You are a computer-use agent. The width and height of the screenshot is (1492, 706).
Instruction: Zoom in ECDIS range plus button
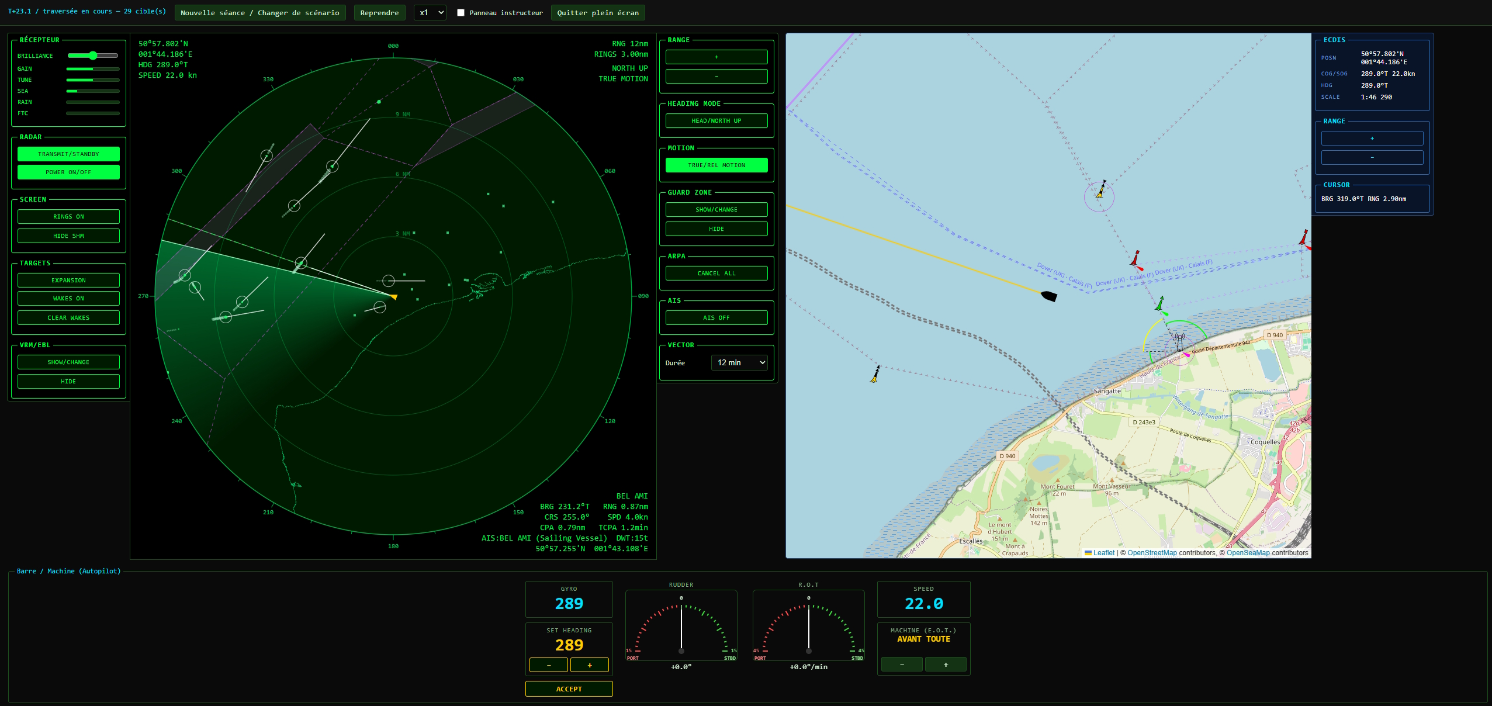1372,139
